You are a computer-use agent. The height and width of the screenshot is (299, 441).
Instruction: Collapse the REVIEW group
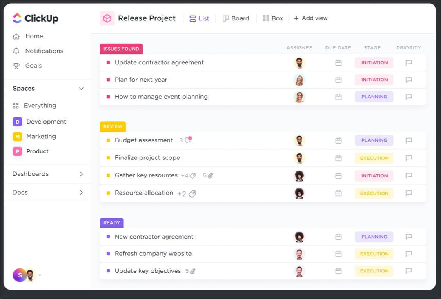[x=113, y=126]
